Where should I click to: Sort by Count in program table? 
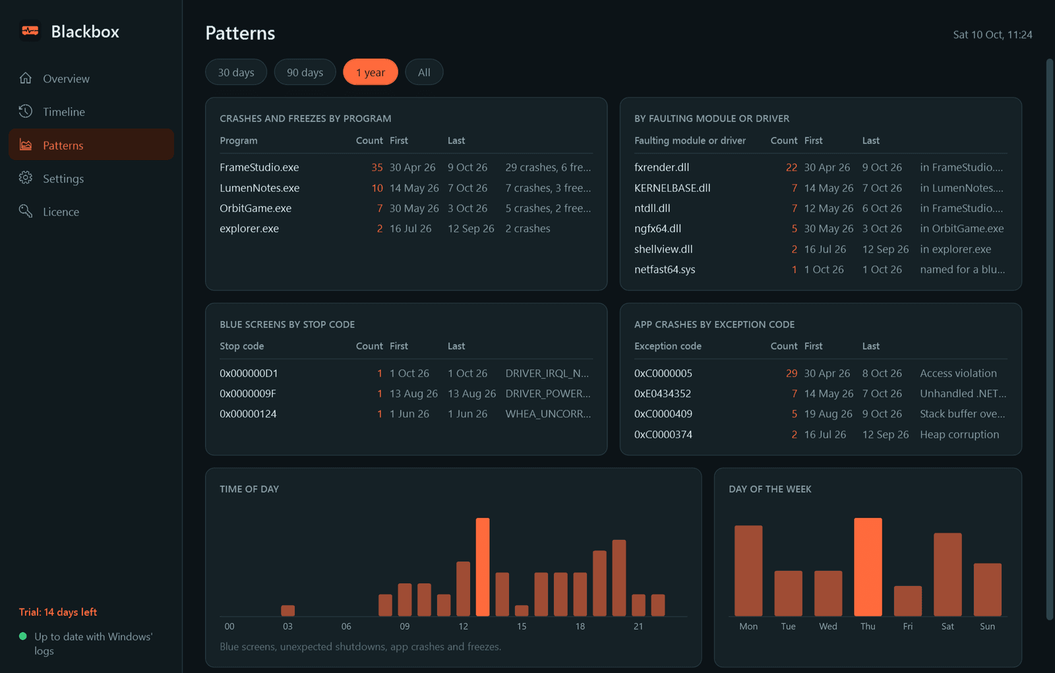(x=369, y=140)
